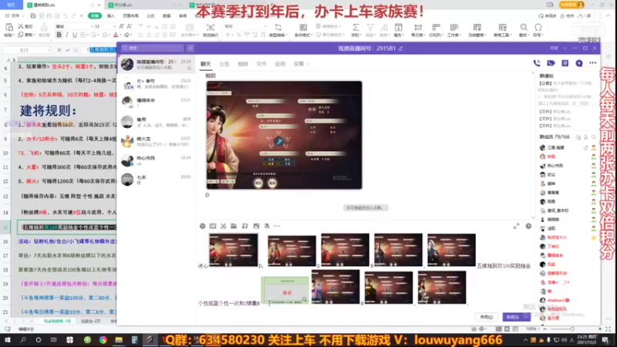This screenshot has width=617, height=347.
Task: Click the folder send-file icon in message toolbar
Action: 234,226
